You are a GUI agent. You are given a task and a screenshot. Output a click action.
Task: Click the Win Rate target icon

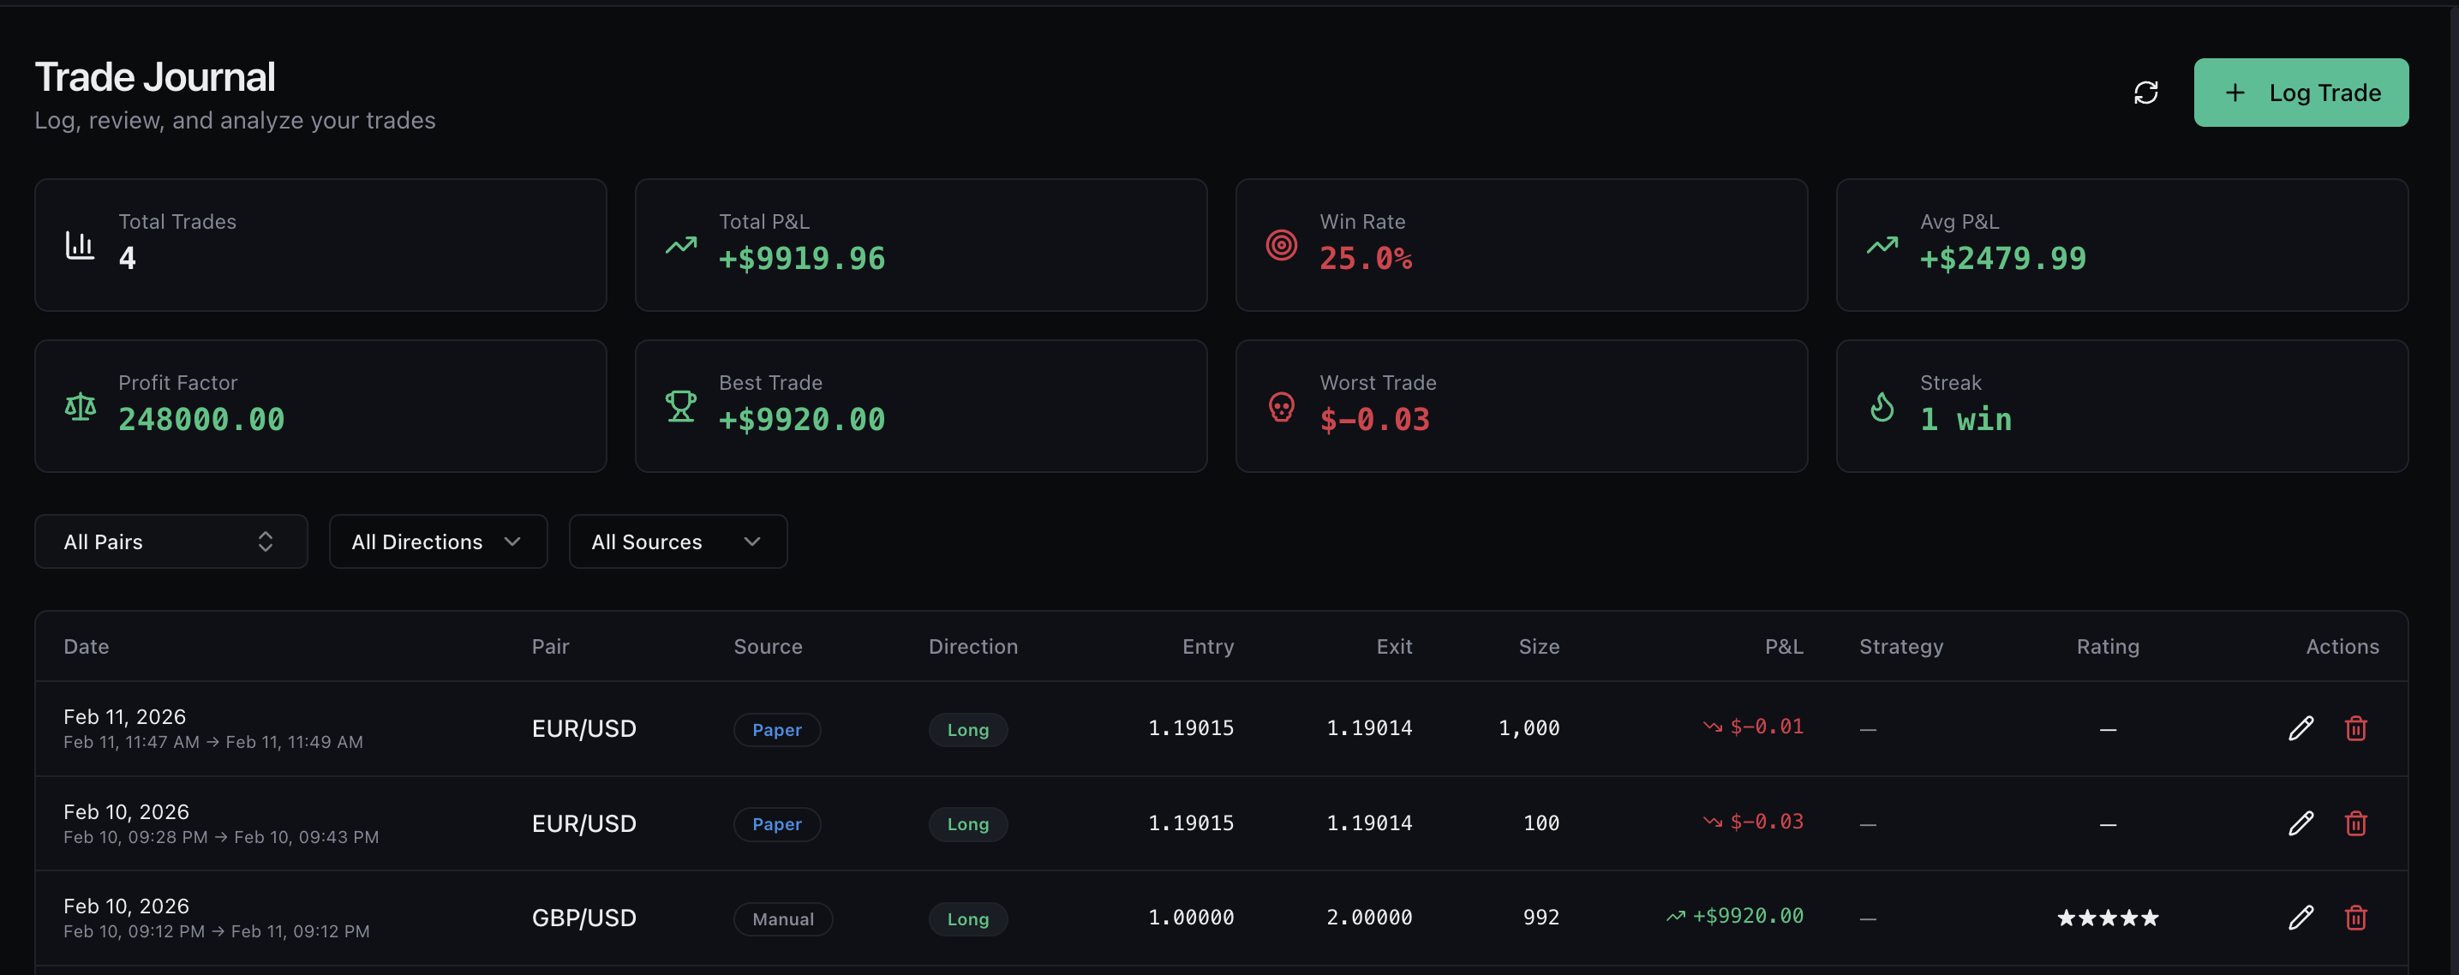(x=1281, y=243)
